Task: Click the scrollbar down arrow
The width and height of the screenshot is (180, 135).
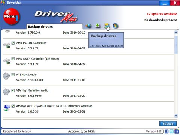Action: pos(176,115)
